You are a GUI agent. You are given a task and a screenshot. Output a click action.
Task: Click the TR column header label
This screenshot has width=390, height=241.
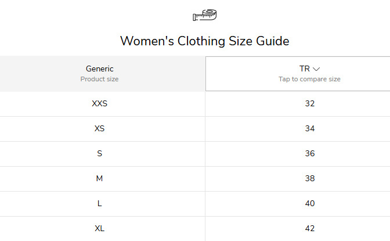[x=305, y=69]
